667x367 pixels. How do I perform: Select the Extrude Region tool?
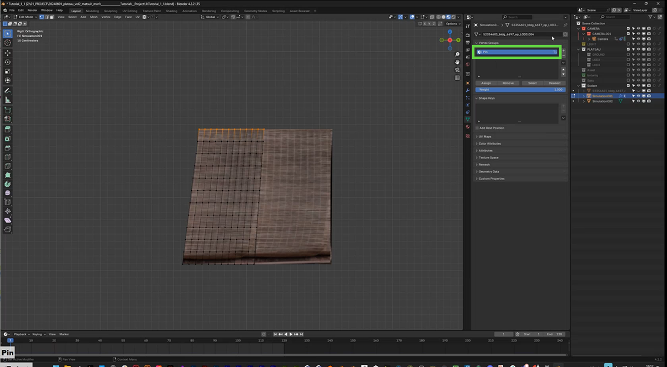coord(8,128)
